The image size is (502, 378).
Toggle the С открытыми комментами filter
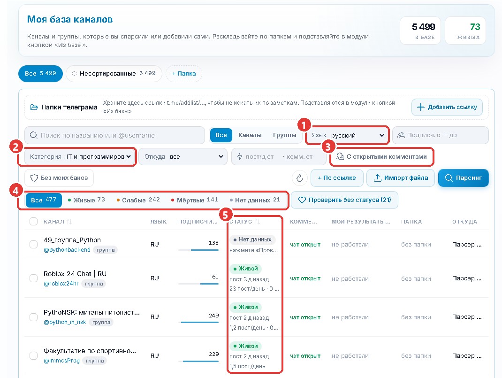click(x=381, y=157)
